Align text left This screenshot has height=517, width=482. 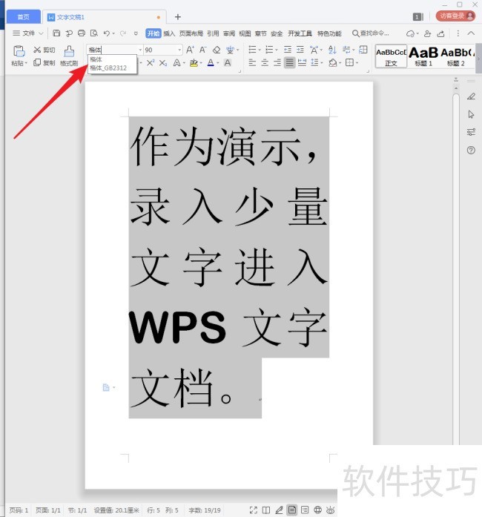coord(252,62)
